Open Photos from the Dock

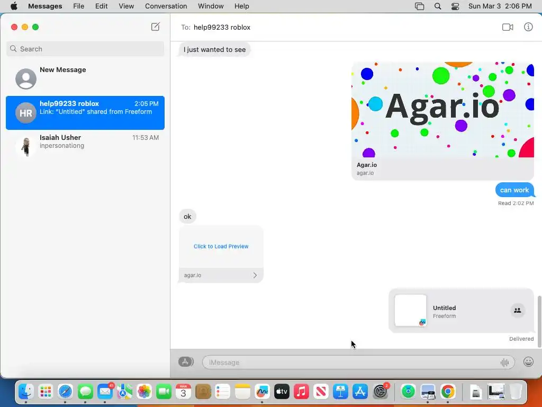144,392
